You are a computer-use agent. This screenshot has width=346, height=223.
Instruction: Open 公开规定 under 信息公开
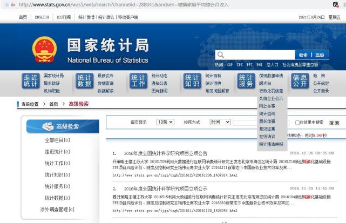pyautogui.click(x=321, y=83)
